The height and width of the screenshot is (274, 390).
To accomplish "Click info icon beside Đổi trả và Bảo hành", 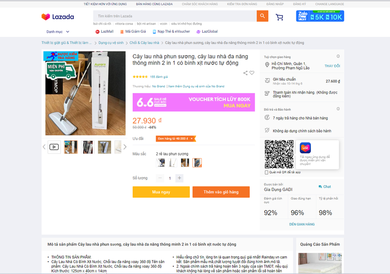I will pyautogui.click(x=338, y=109).
